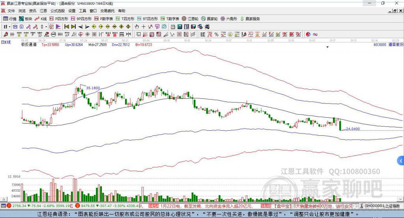Open the 赢家轮 wheel tool

pyautogui.click(x=209, y=19)
